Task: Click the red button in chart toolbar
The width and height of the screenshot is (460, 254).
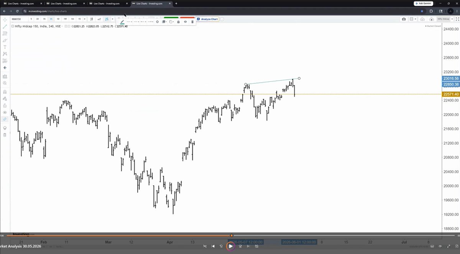Action: [187, 18]
